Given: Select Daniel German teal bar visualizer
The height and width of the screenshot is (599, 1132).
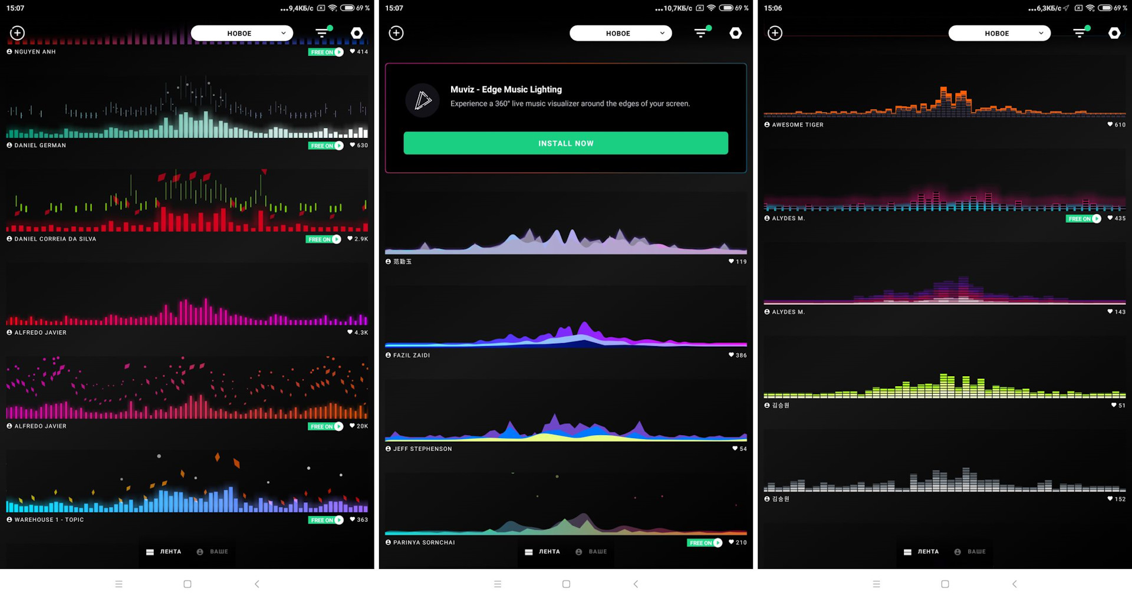Looking at the screenshot, I should point(187,106).
